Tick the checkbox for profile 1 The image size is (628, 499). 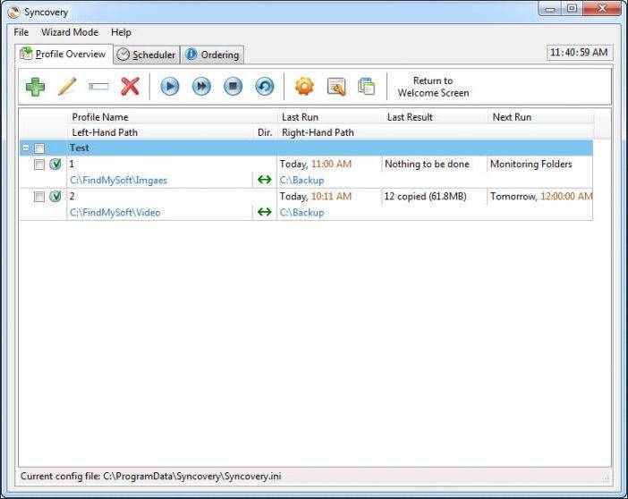pyautogui.click(x=39, y=165)
